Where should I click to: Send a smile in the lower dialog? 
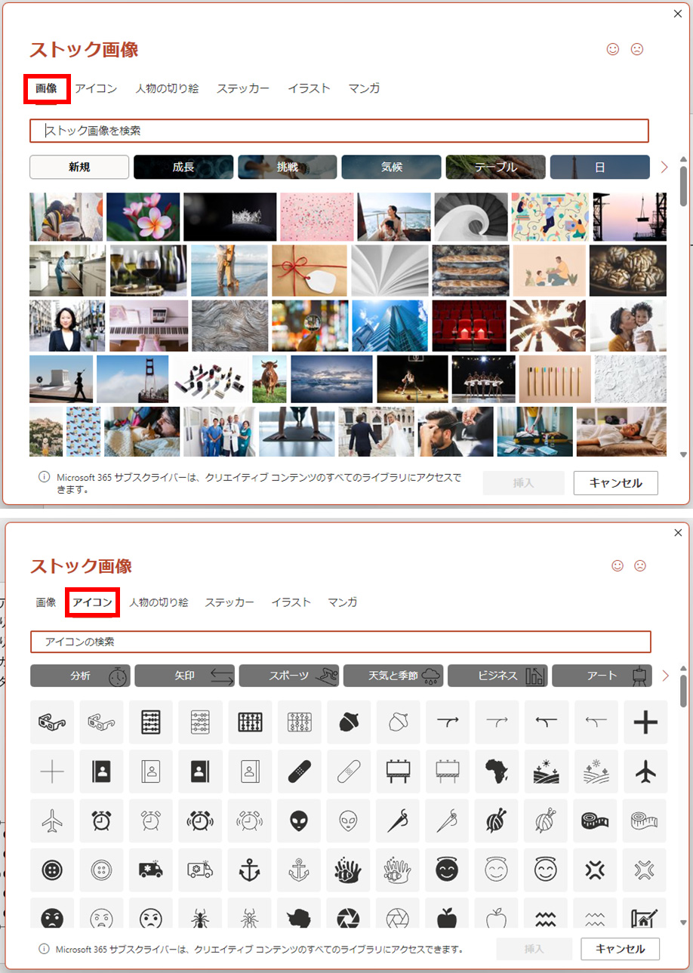pyautogui.click(x=618, y=565)
